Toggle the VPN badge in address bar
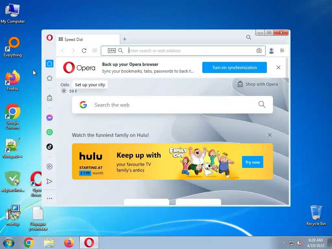The width and height of the screenshot is (332, 249). pyautogui.click(x=112, y=51)
